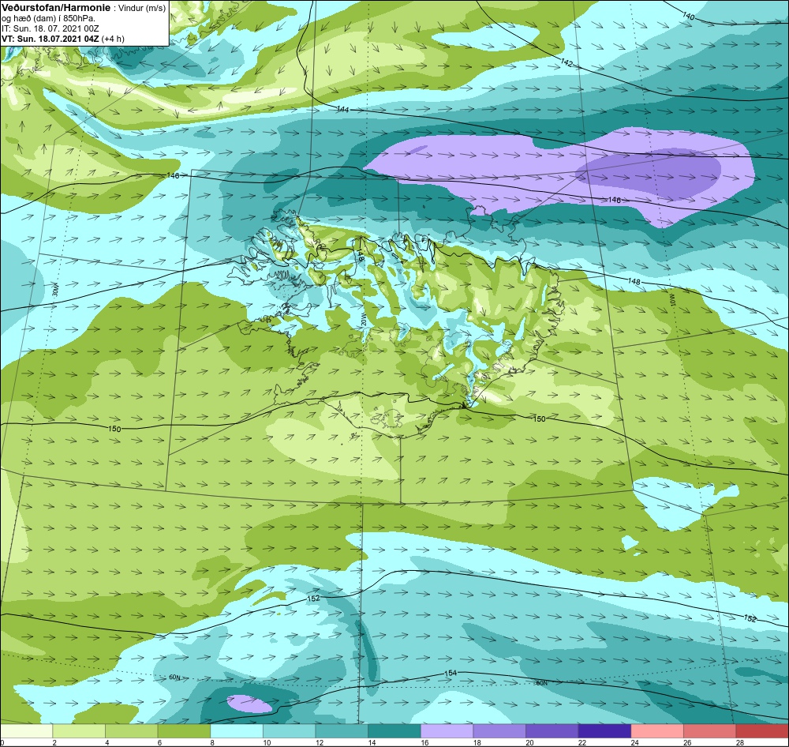Click the 10–12 m/s light teal legend swatch
Image resolution: width=789 pixels, height=747 pixels.
289,731
